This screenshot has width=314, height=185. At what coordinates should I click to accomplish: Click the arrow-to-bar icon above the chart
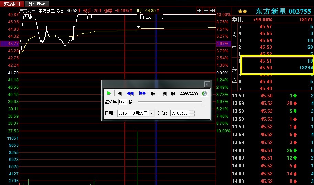(x=213, y=11)
